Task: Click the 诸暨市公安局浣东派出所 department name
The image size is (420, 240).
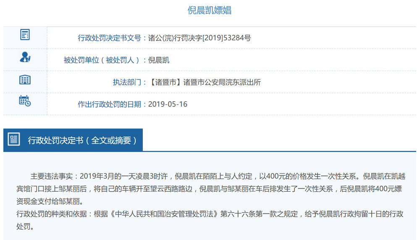Action: coord(222,82)
